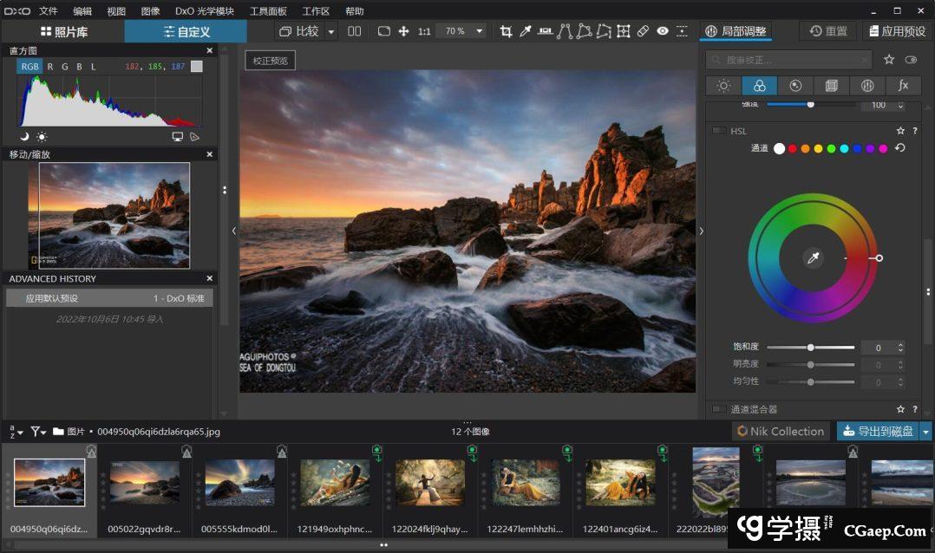Open the 70 % zoom level dropdown
935x553 pixels.
480,31
